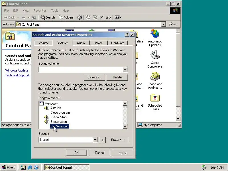Image resolution: width=228 pixels, height=171 pixels.
Task: Click the Apply button
Action: [x=123, y=153]
